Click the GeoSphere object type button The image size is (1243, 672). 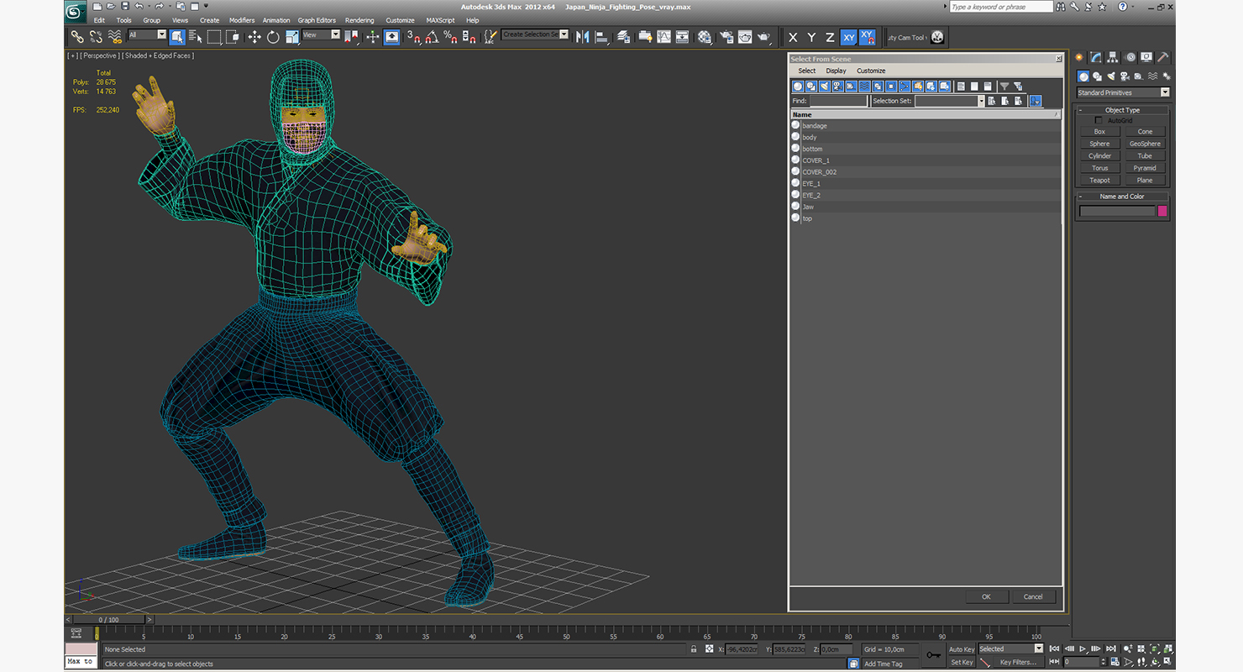(x=1145, y=144)
